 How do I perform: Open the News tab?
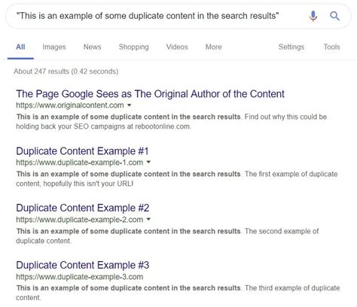[x=92, y=47]
